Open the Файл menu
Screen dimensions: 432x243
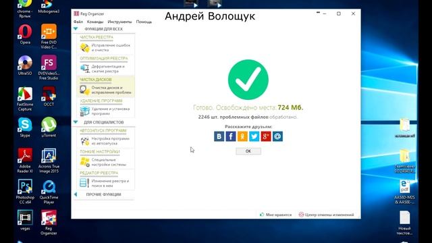(78, 22)
